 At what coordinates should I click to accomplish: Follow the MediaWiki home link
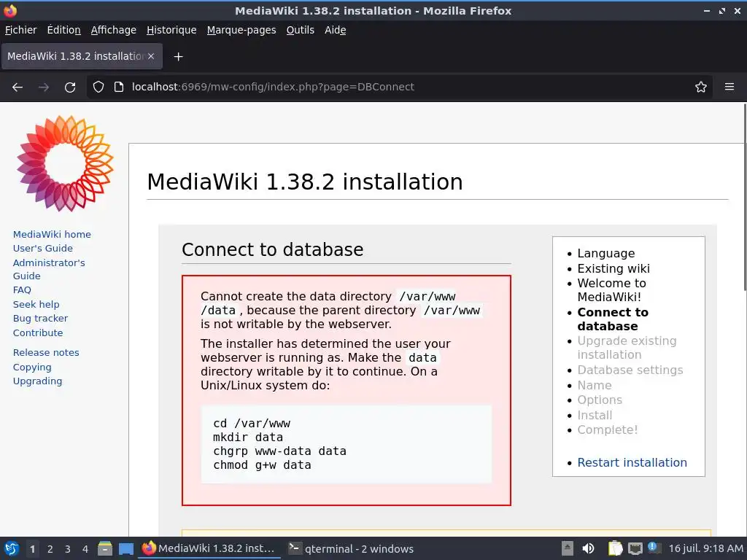[x=52, y=234]
